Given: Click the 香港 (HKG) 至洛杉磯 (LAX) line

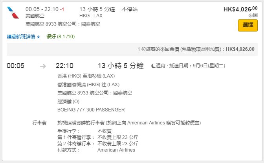Looking at the screenshot, I should [86, 76].
